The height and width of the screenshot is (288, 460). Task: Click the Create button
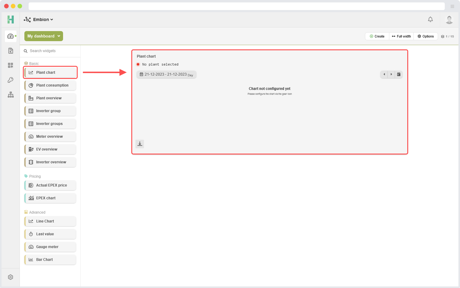[x=377, y=36]
